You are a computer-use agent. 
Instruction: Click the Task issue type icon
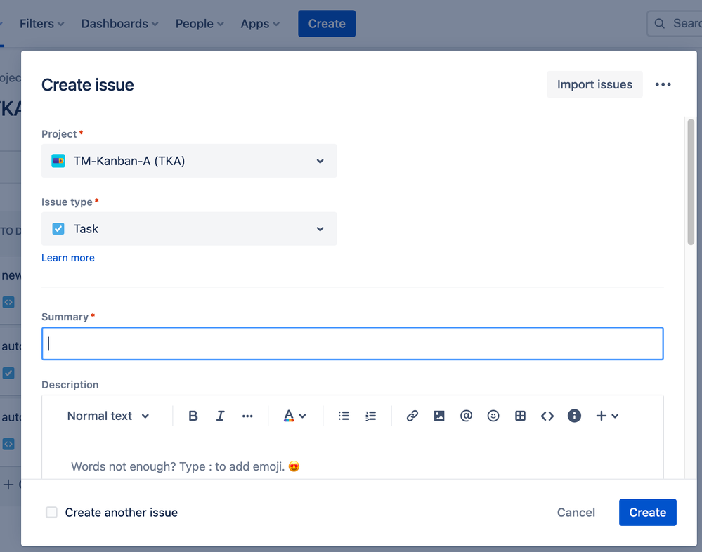58,228
